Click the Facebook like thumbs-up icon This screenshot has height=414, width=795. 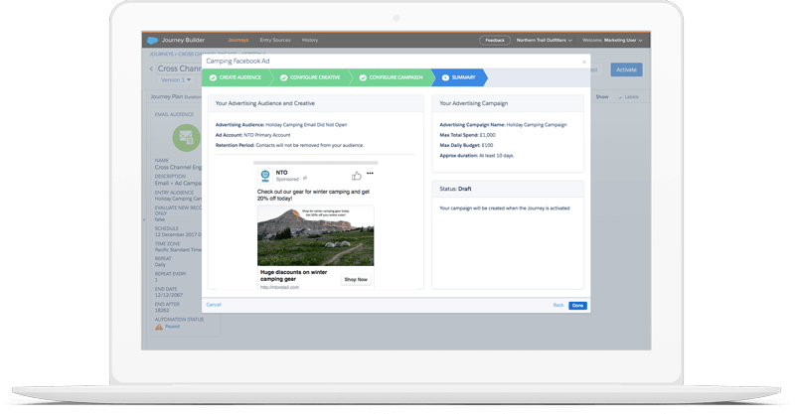(x=356, y=176)
